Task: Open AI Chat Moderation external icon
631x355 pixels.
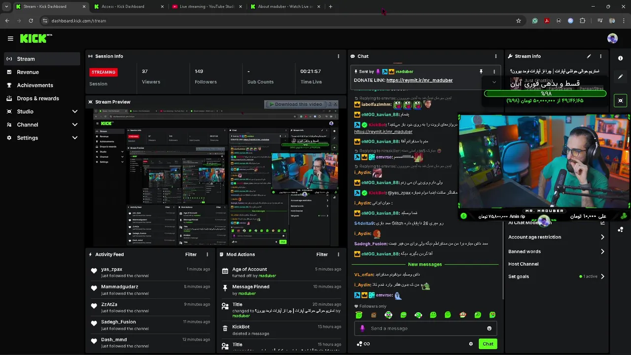Action: [x=602, y=223]
